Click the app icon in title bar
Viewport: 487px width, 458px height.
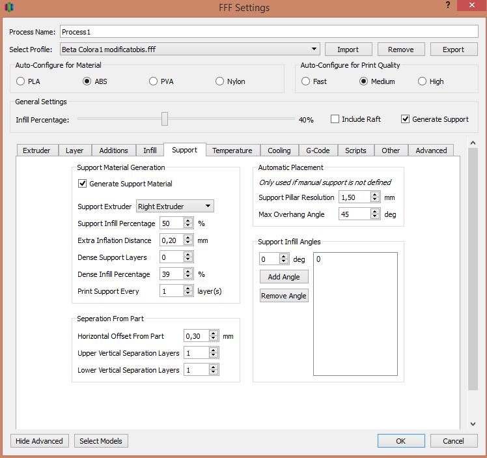pyautogui.click(x=8, y=8)
